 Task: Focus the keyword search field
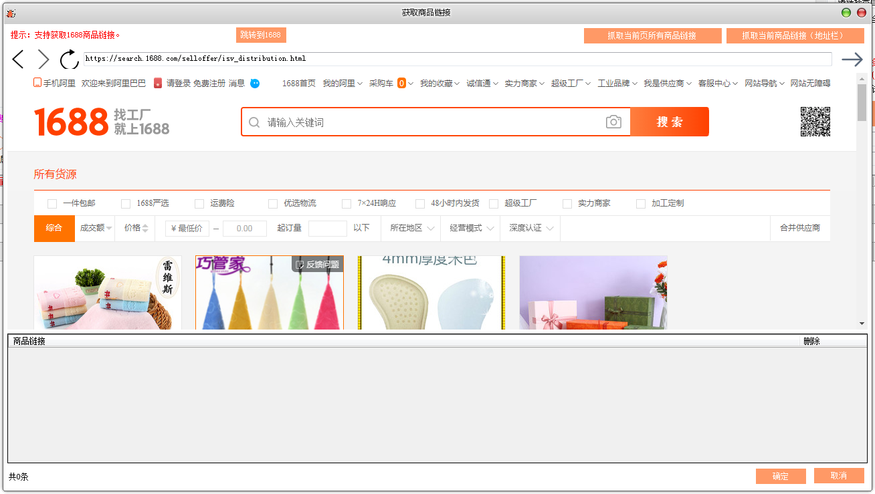(x=435, y=122)
